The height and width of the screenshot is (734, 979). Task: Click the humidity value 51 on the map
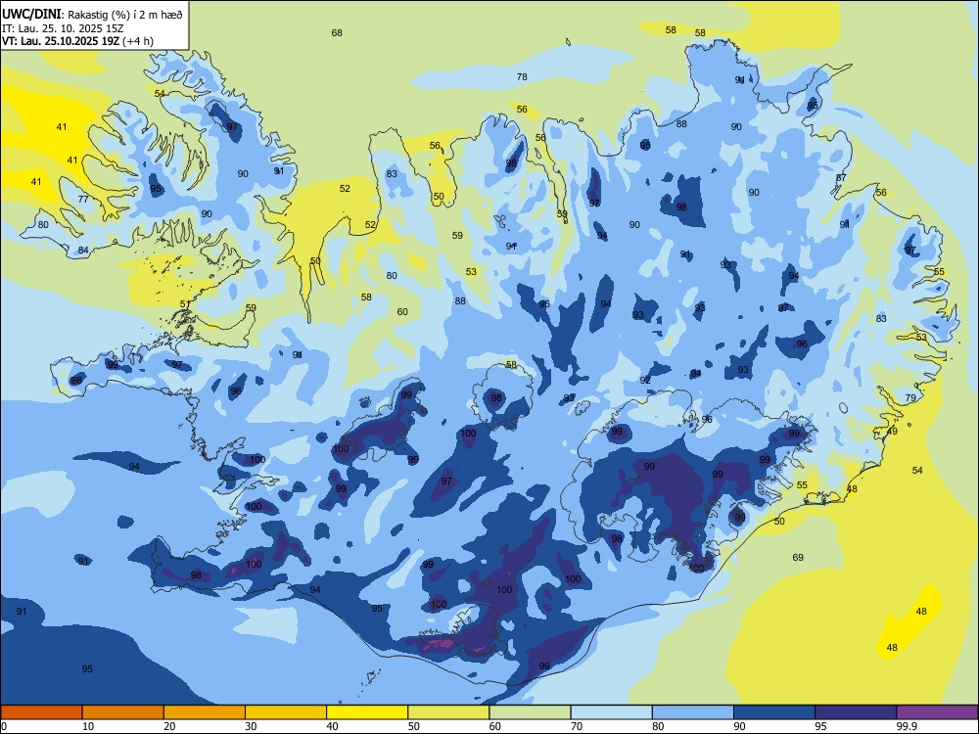click(x=185, y=304)
